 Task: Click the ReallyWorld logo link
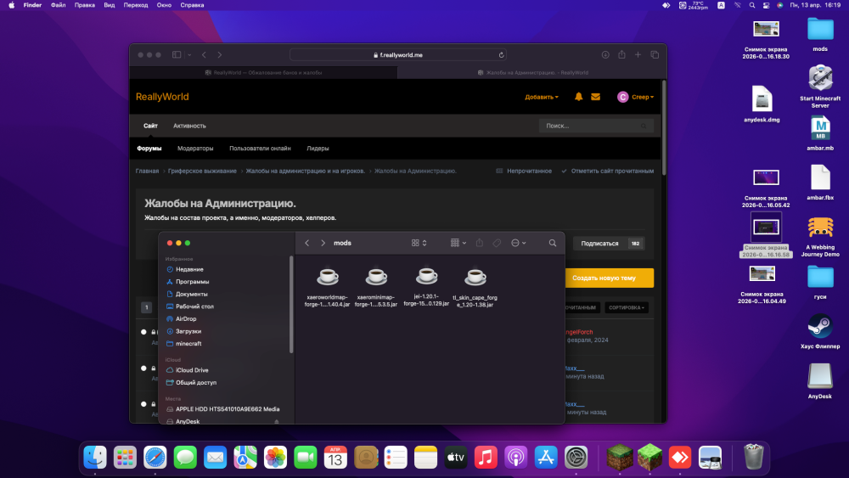(x=162, y=97)
